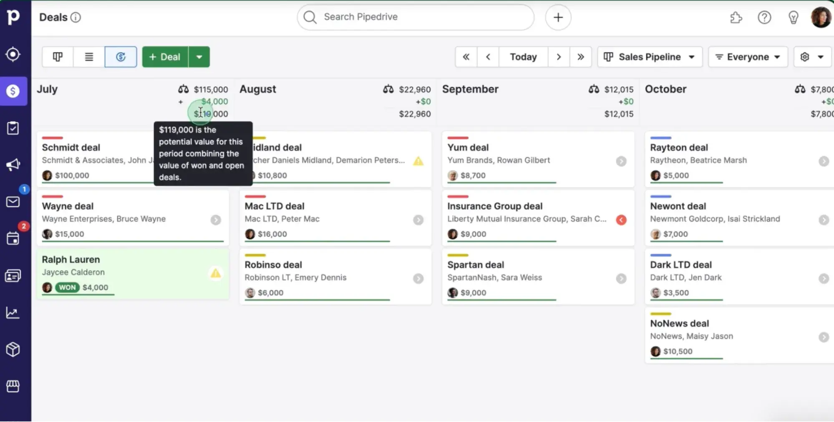The height and width of the screenshot is (422, 834).
Task: Open the Everyone filter dropdown
Action: [748, 57]
